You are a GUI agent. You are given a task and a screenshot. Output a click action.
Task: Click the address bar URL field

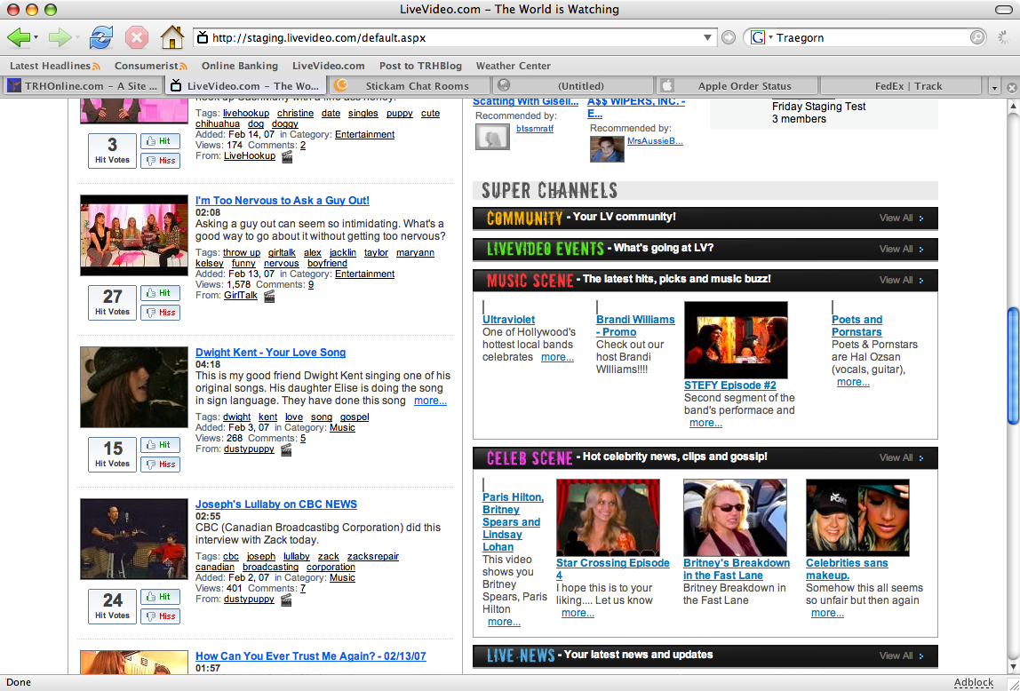tap(454, 37)
